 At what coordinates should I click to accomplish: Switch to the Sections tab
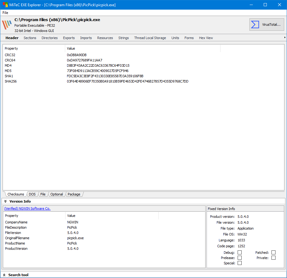tap(30, 38)
